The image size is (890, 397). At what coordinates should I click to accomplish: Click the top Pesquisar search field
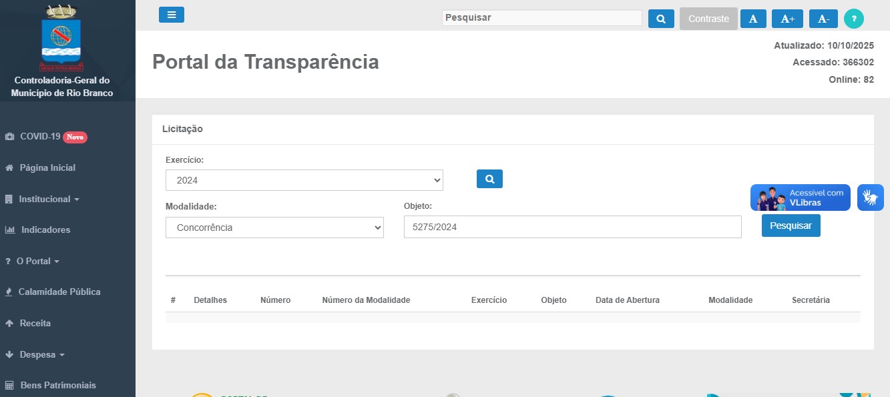click(x=541, y=18)
